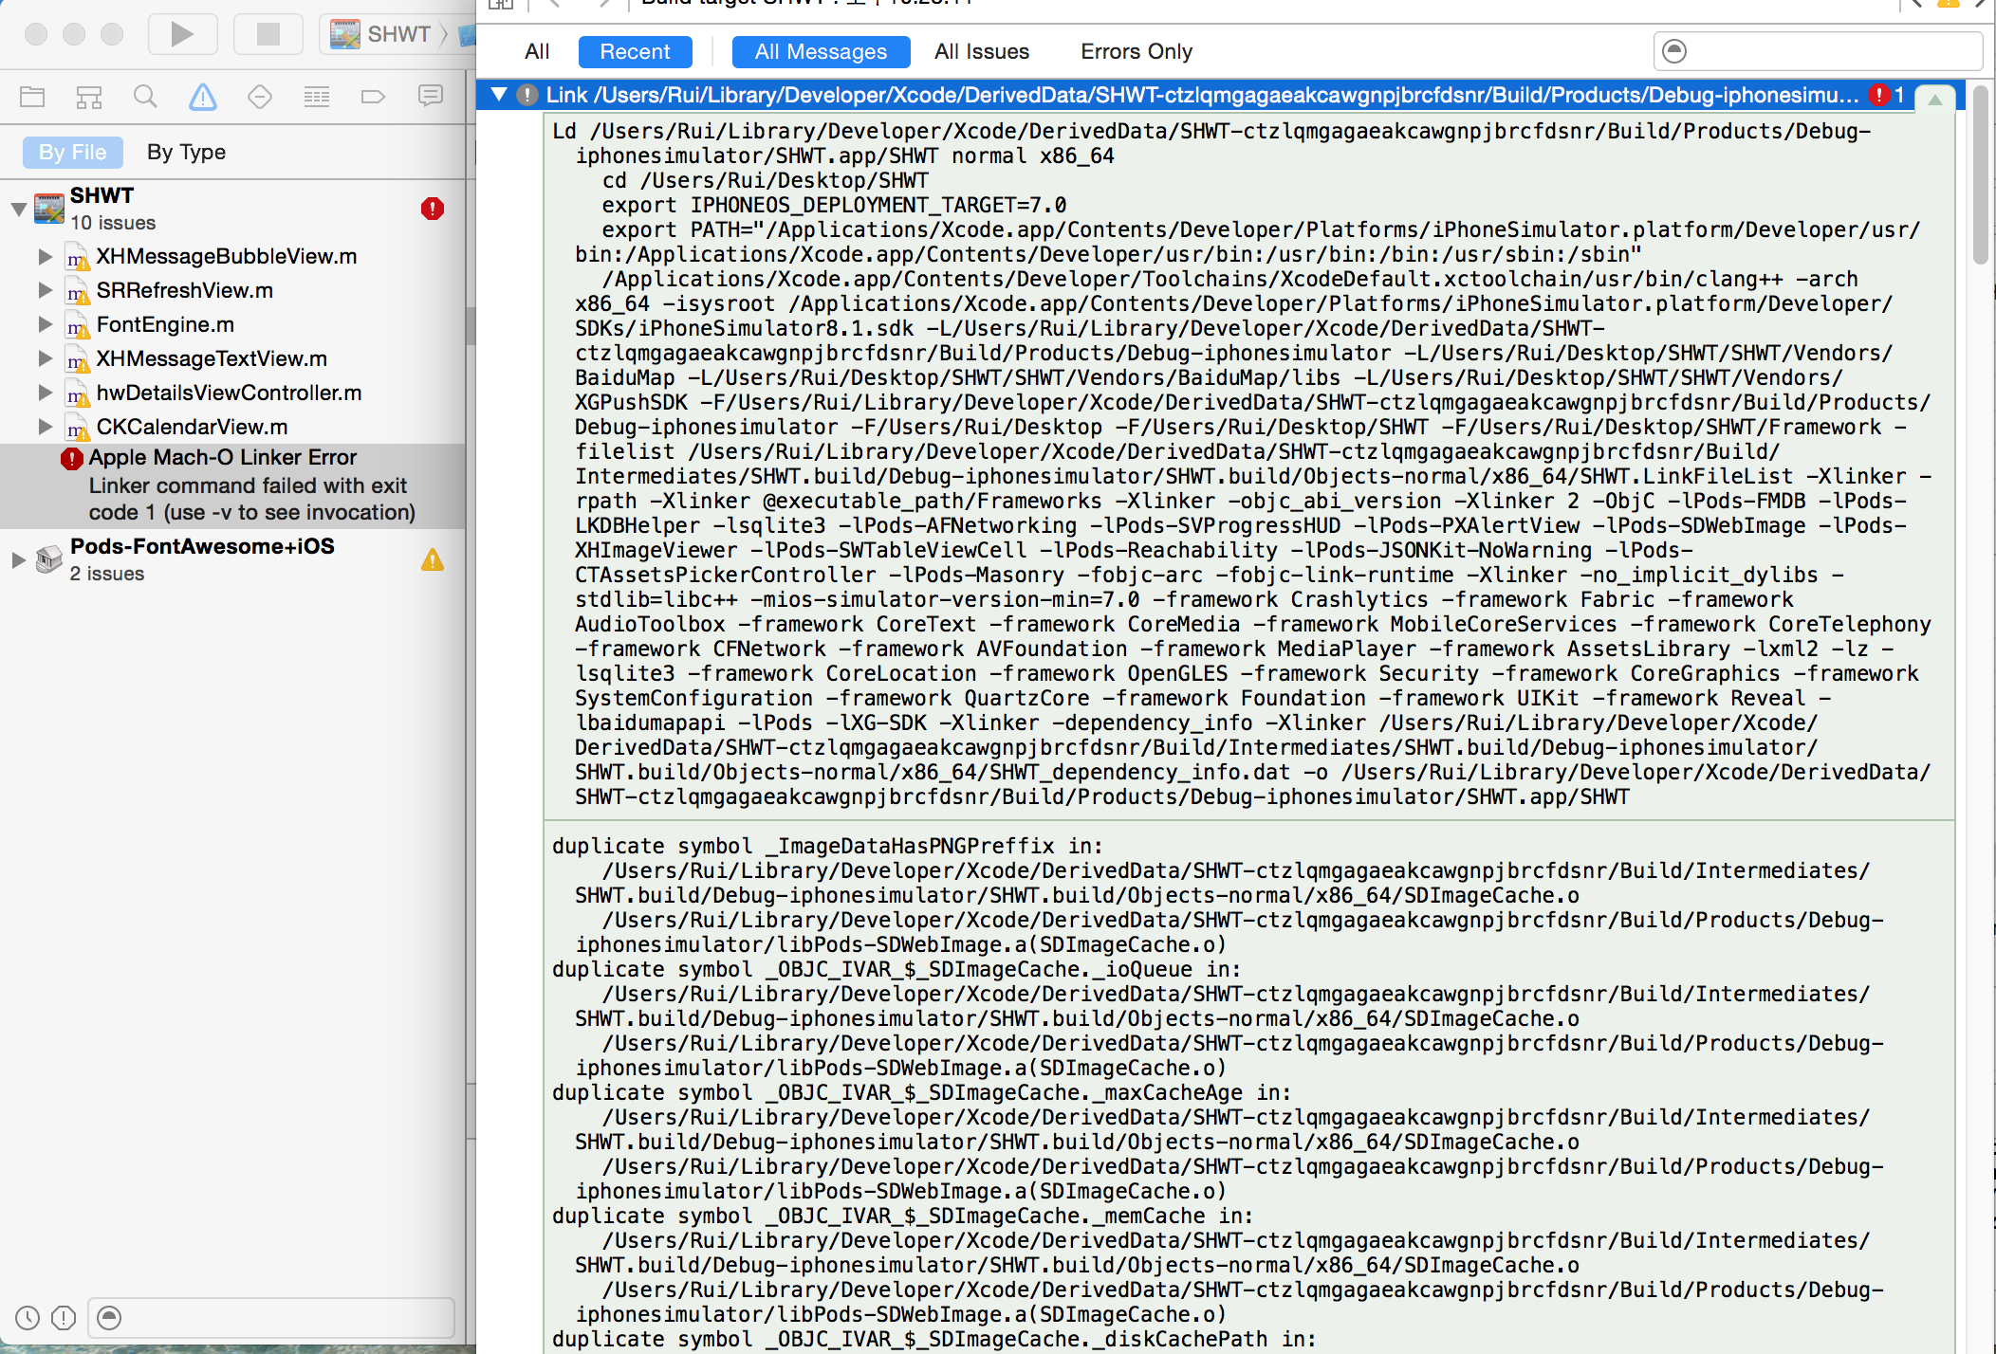Select the '10 issues' text under SHWT
Viewport: 1996px width, 1354px height.
click(x=113, y=223)
